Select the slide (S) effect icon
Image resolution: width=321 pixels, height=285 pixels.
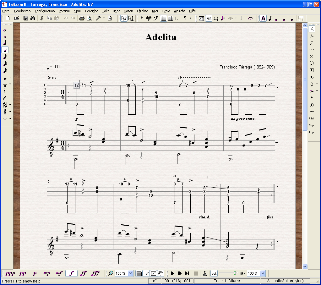pyautogui.click(x=312, y=35)
